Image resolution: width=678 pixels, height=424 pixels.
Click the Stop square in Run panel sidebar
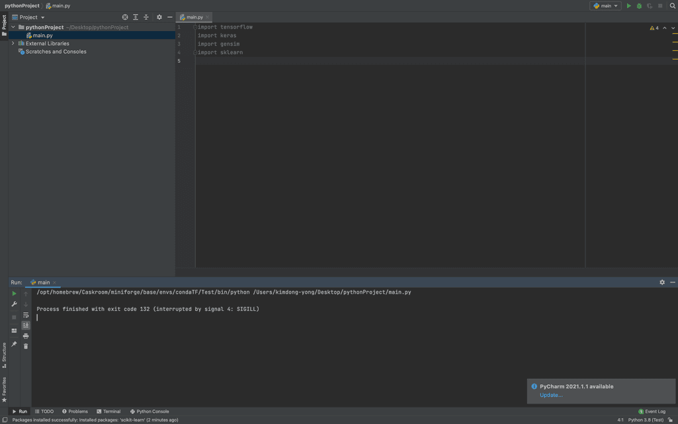pyautogui.click(x=14, y=318)
